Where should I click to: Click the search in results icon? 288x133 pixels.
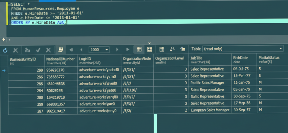pyautogui.click(x=172, y=50)
